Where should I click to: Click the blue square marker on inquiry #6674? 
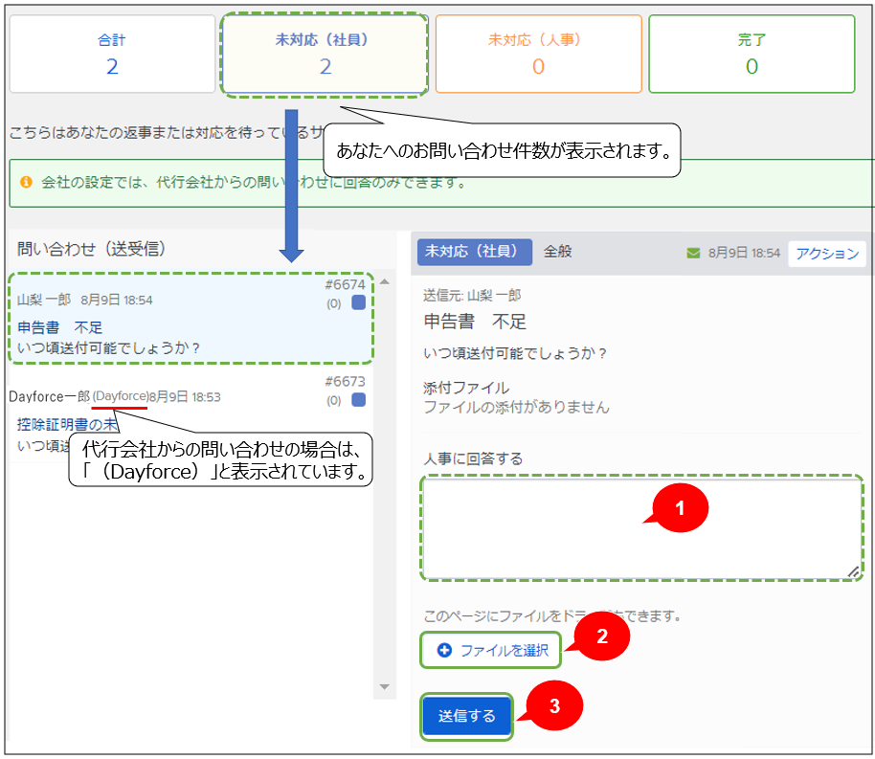pos(358,302)
